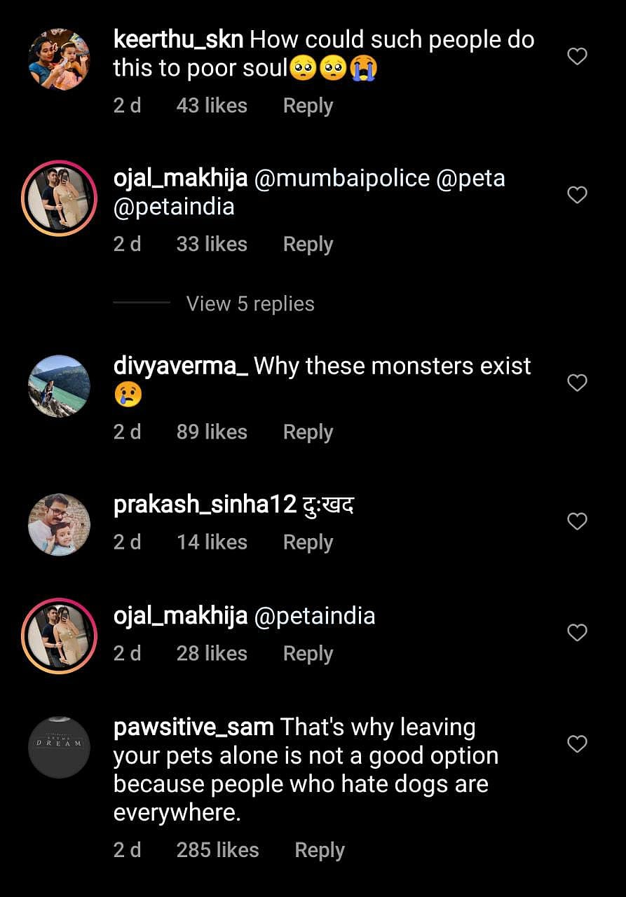Tap the heart beside prakash_sinha12's comment

pyautogui.click(x=576, y=521)
